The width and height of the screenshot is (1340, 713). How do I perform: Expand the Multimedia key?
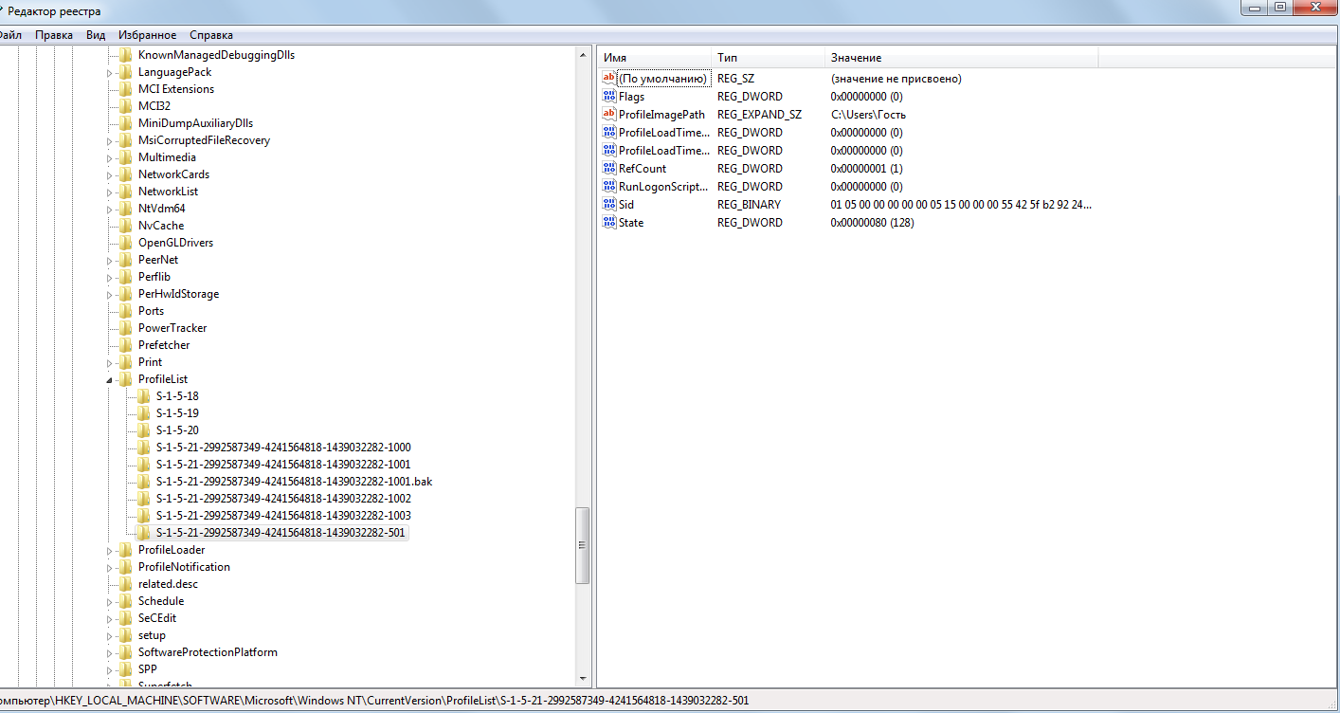pos(109,158)
